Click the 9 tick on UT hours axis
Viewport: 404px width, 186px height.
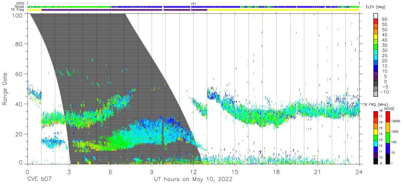click(152, 172)
